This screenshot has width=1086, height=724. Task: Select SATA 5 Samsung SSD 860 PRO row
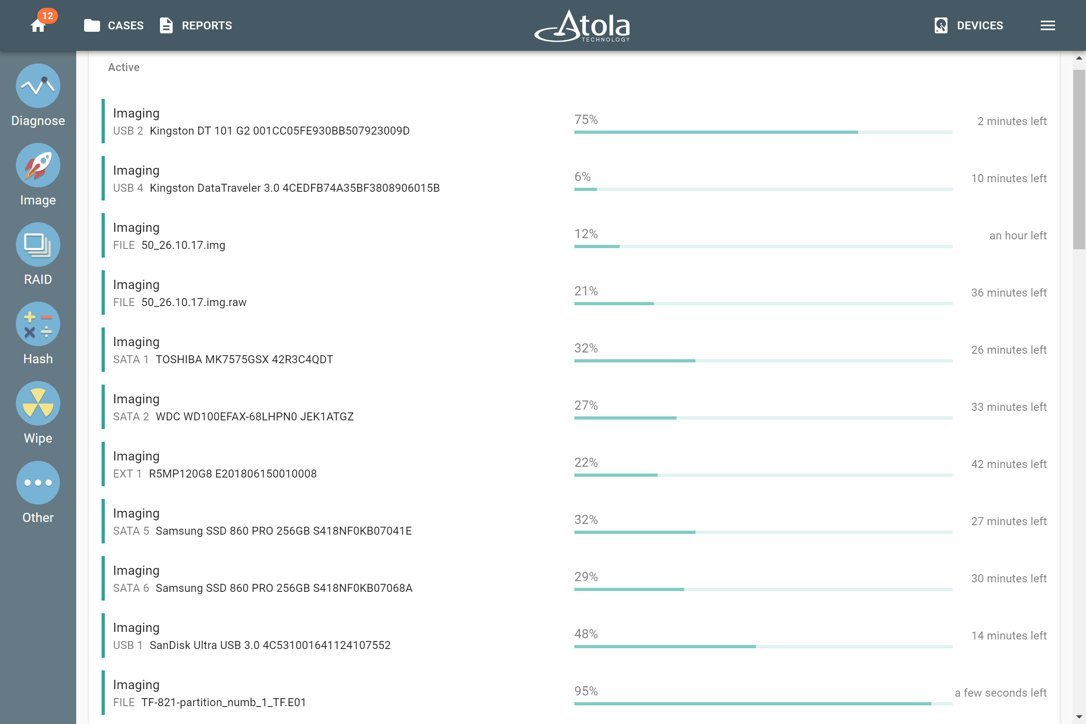tap(574, 521)
